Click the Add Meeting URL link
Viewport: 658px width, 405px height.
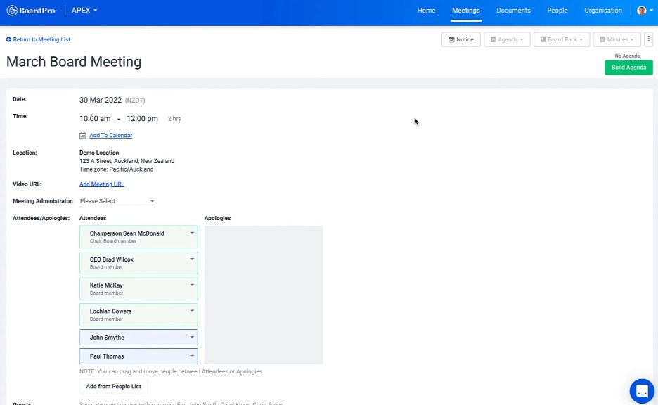(101, 184)
